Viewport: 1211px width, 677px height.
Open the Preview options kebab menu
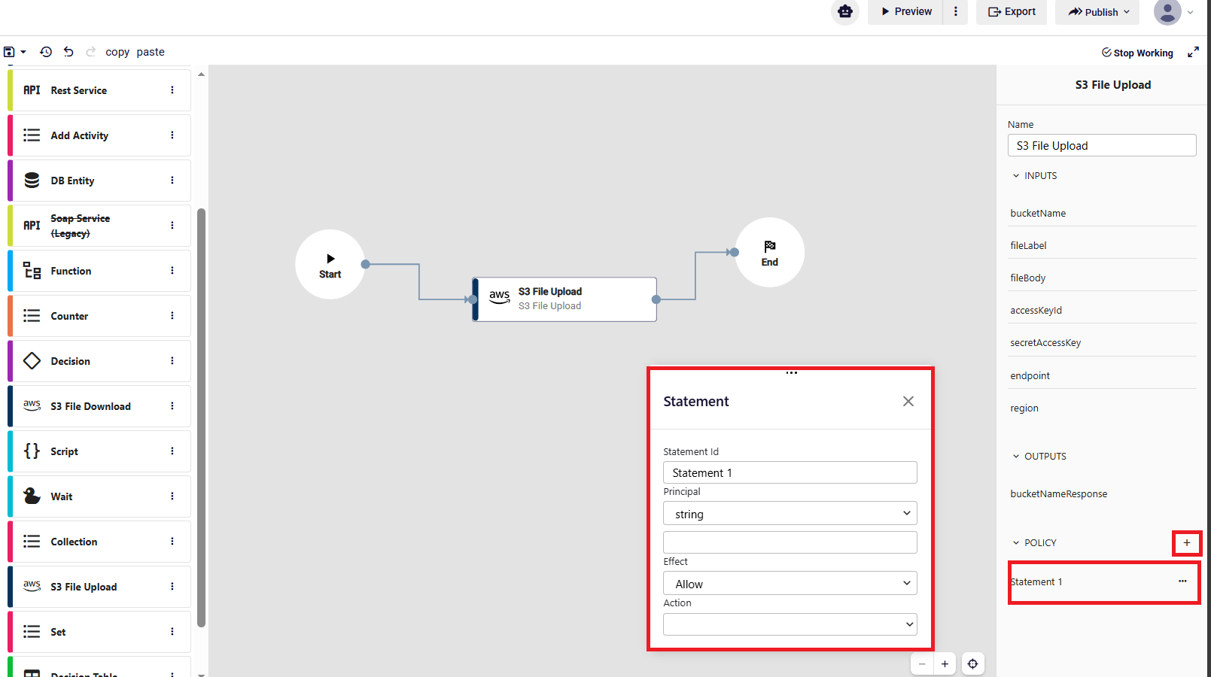pyautogui.click(x=956, y=11)
